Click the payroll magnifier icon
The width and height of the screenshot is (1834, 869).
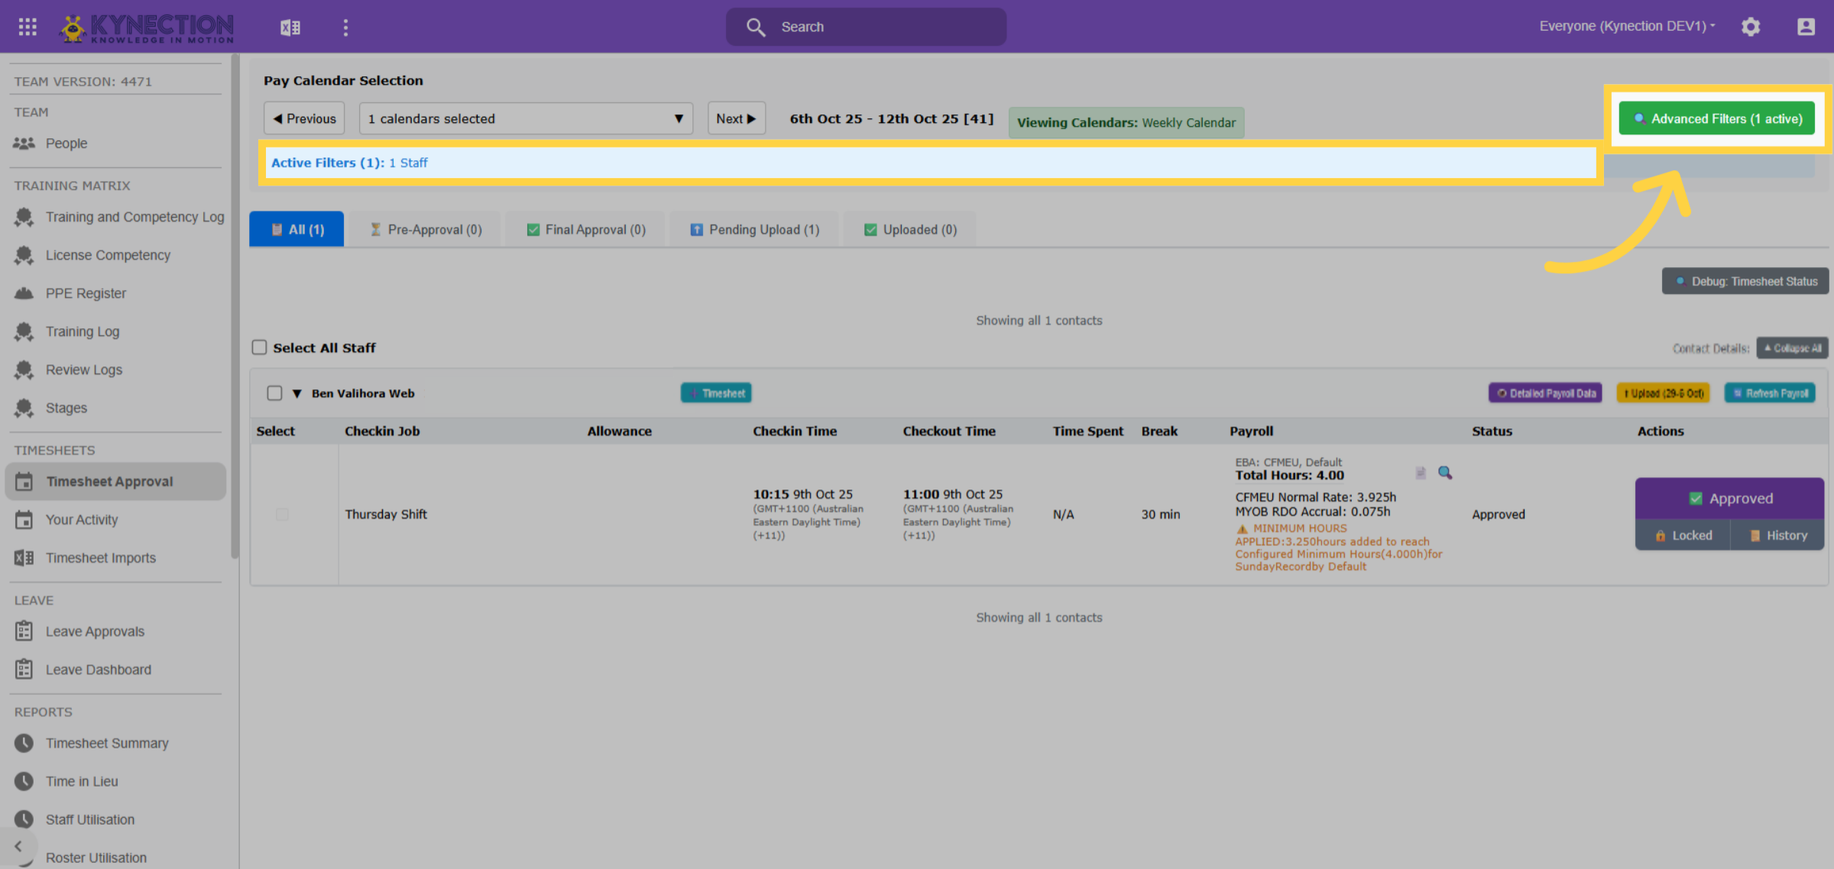pos(1444,473)
